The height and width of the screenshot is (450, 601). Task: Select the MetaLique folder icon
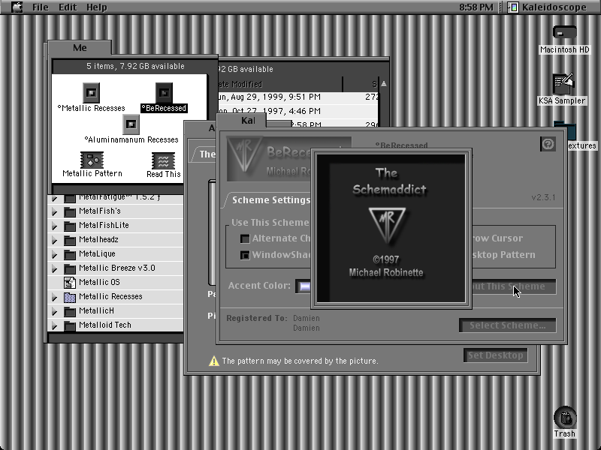pos(69,254)
